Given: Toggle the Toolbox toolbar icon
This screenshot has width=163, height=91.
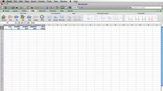Looking at the screenshot, I should [x=70, y=7].
